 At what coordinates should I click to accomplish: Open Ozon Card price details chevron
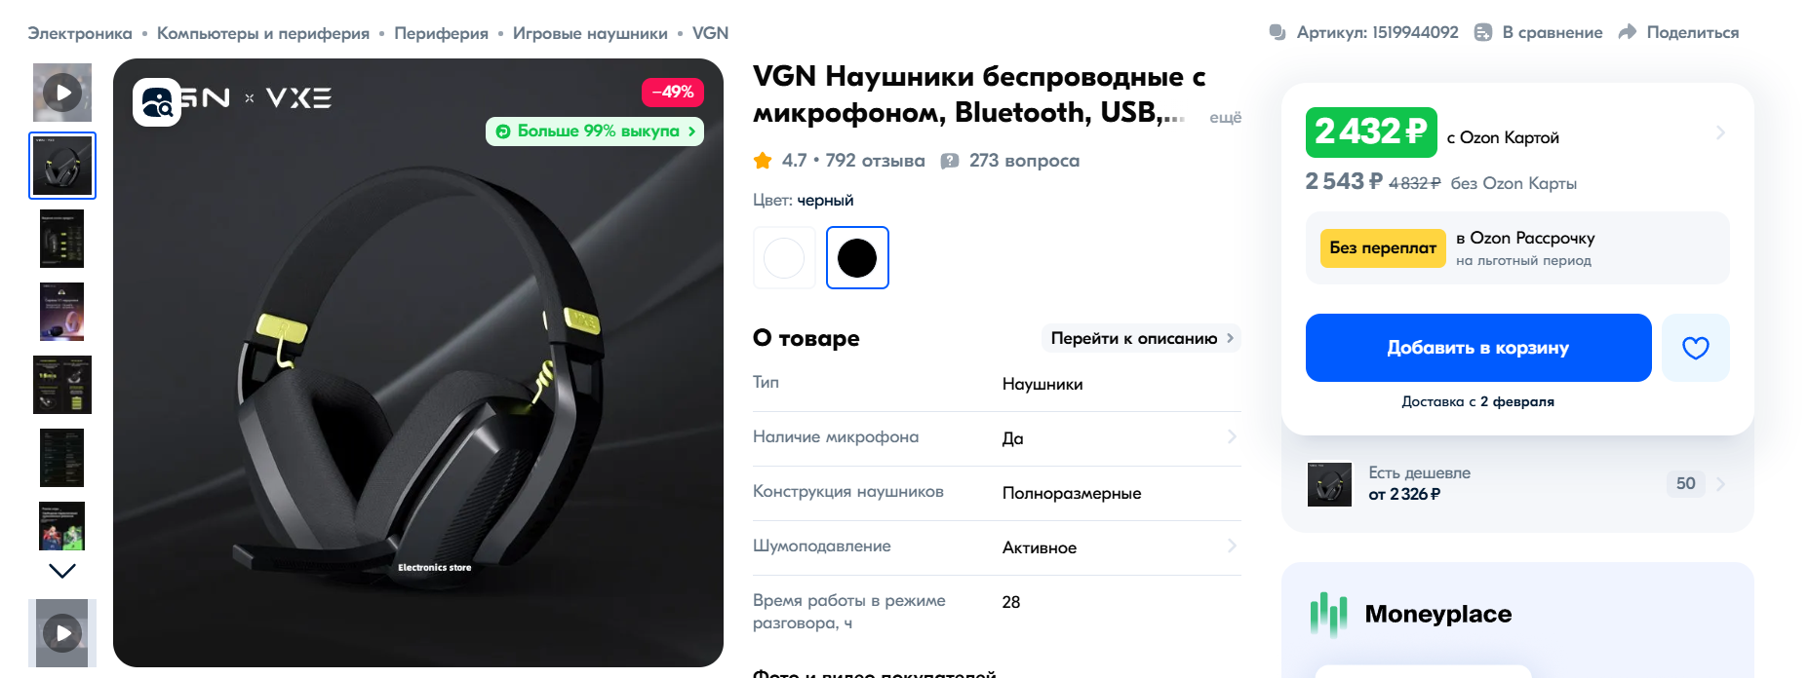(1720, 132)
